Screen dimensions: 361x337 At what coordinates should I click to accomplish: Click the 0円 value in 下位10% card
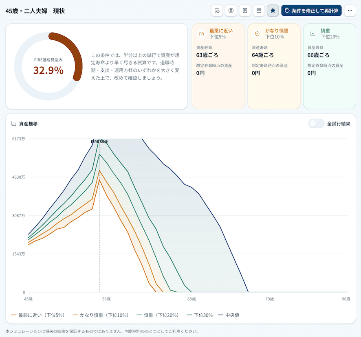[x=256, y=73]
